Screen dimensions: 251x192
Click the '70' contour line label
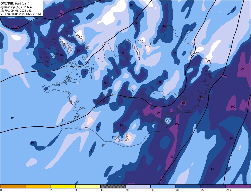(x=38, y=71)
